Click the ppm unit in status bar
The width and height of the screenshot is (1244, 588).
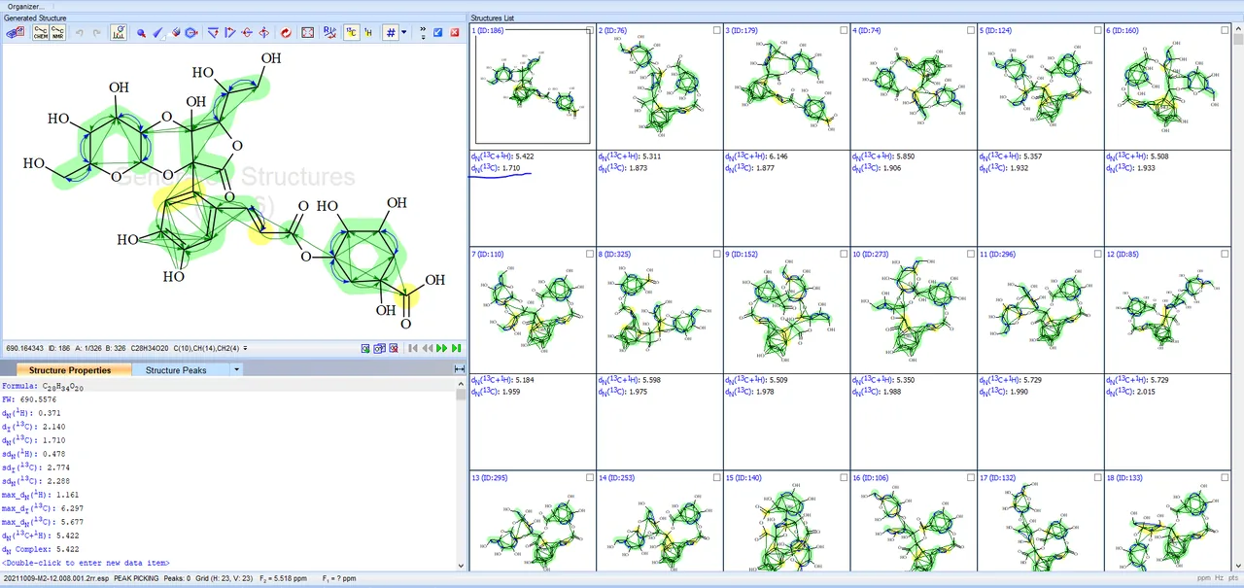(x=1204, y=579)
